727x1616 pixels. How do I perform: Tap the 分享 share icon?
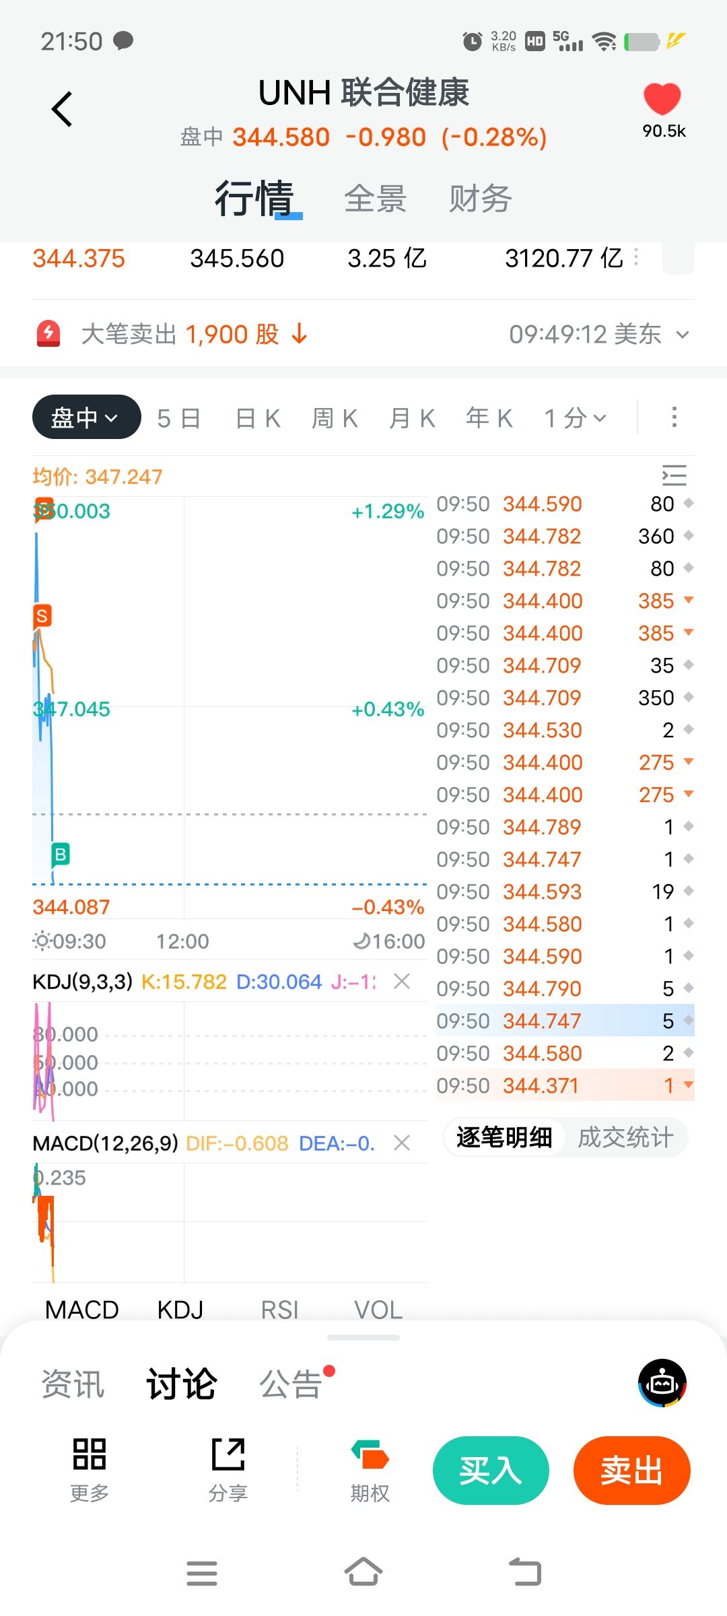click(x=228, y=1454)
